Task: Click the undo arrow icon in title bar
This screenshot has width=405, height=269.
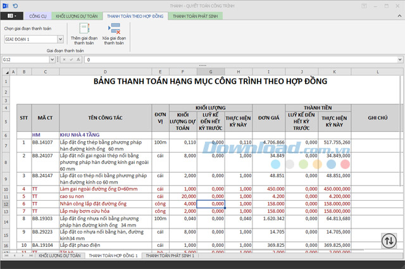Action: (15, 6)
